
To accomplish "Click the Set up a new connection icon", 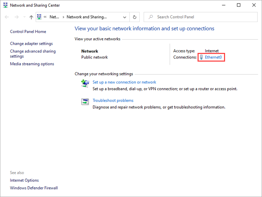I will pyautogui.click(x=85, y=83).
